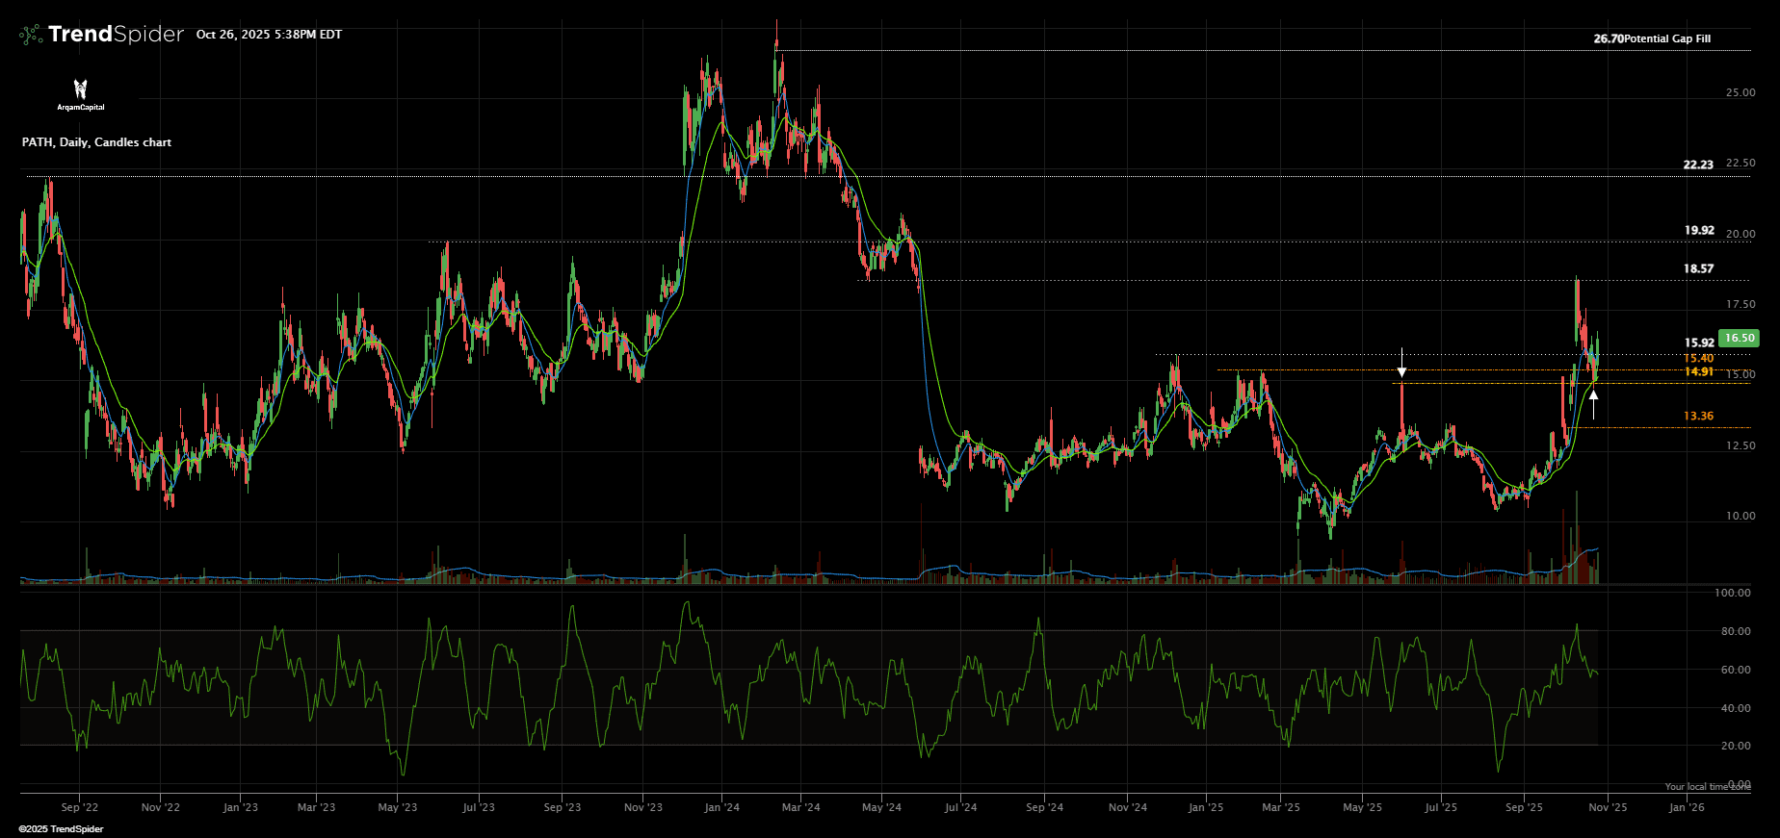This screenshot has width=1780, height=838.
Task: Click the ©2025 TrendSpider copyright text
Action: (x=61, y=828)
